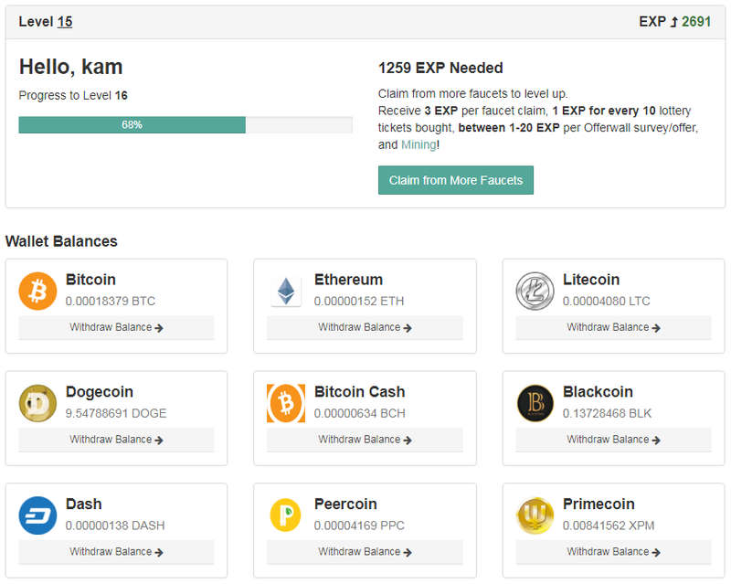Click the Litecoin wallet title
The height and width of the screenshot is (584, 731).
591,280
